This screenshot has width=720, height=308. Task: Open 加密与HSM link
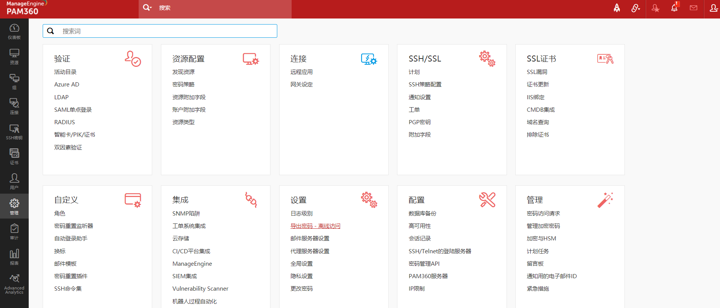[x=541, y=239]
